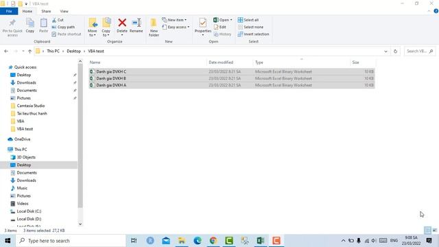Open Tai lieu thuc hanh folder
Image resolution: width=439 pixels, height=247 pixels.
pyautogui.click(x=32, y=113)
